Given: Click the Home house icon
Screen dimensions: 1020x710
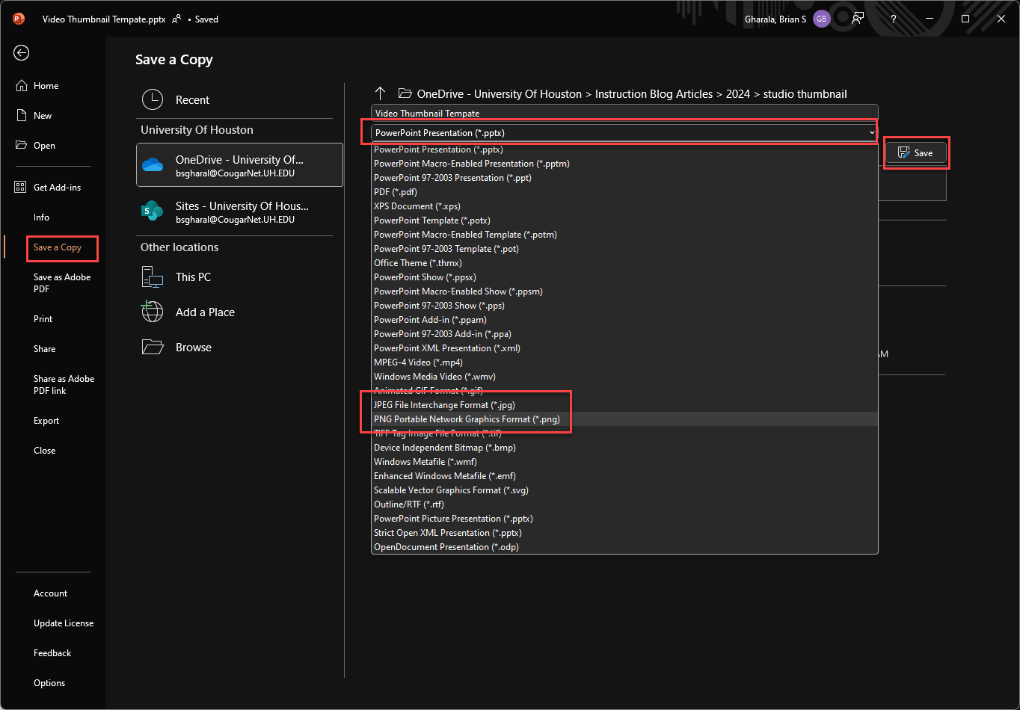Looking at the screenshot, I should [x=22, y=86].
